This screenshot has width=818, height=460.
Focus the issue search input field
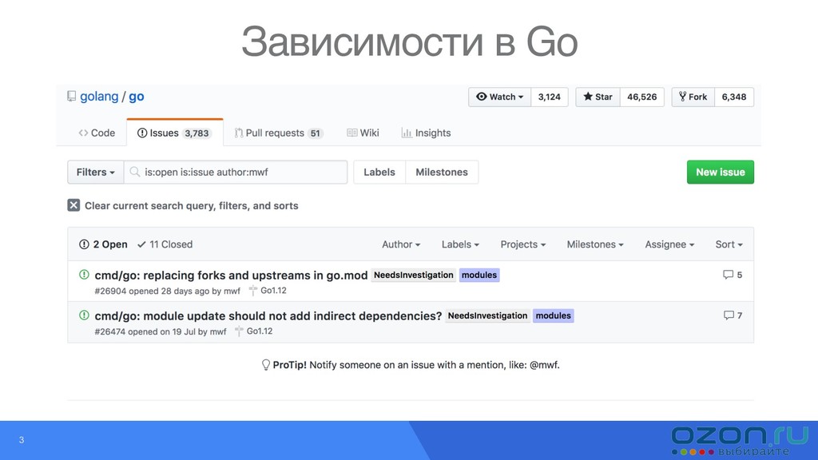236,172
